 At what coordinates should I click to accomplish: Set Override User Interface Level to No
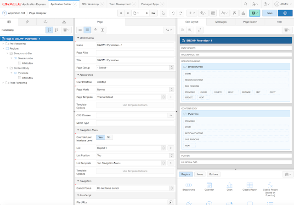[109, 137]
